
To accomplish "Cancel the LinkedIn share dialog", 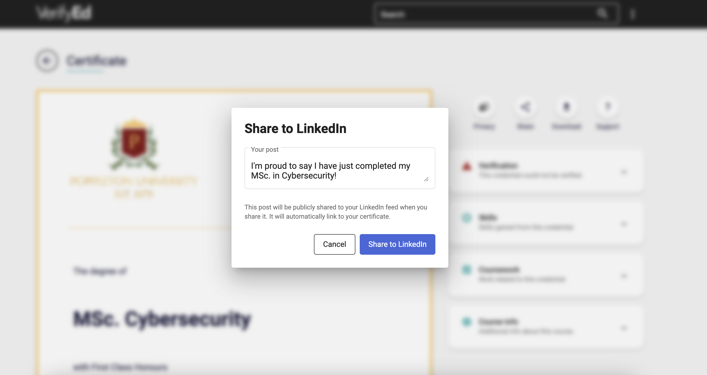I will [334, 244].
